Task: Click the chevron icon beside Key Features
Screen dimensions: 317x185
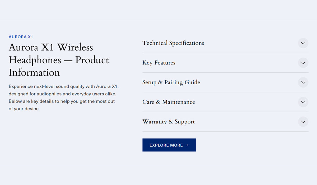Action: (303, 63)
